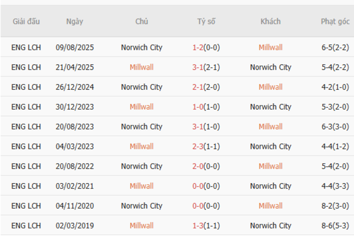The height and width of the screenshot is (237, 354).
Task: Open Millwall link in 09/08/2025 row
Action: click(x=271, y=48)
